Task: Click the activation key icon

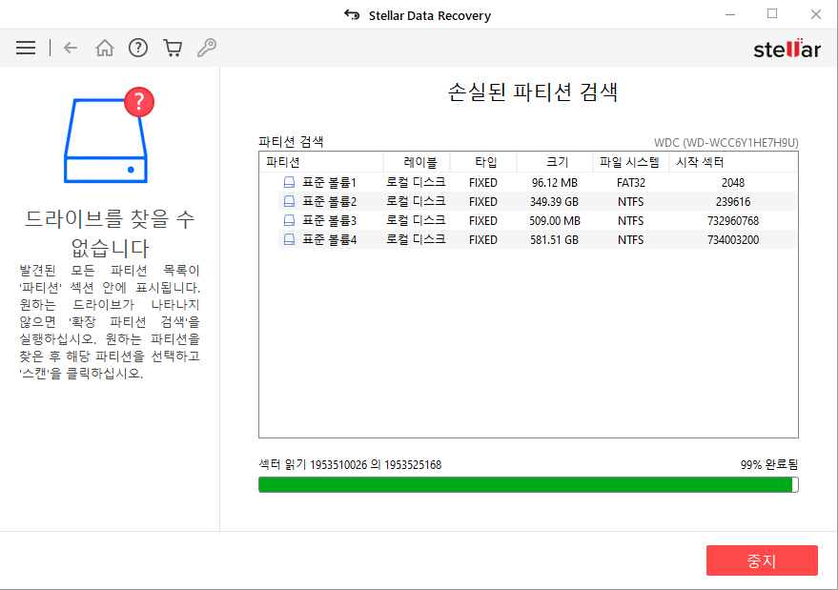Action: pyautogui.click(x=207, y=48)
